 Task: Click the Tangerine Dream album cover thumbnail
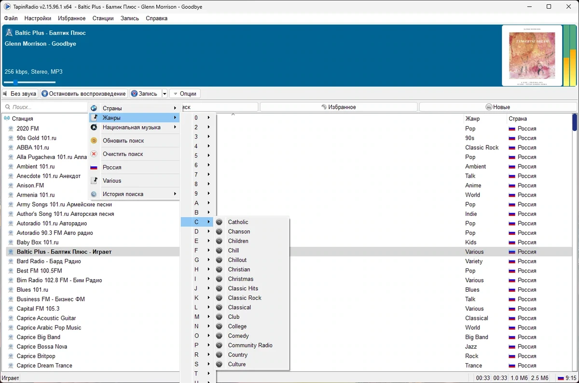pos(532,56)
